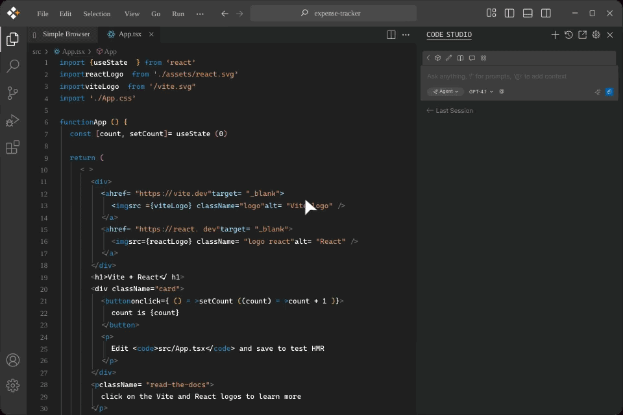Show chat history in Code Studio panel
Image resolution: width=623 pixels, height=415 pixels.
[x=568, y=35]
